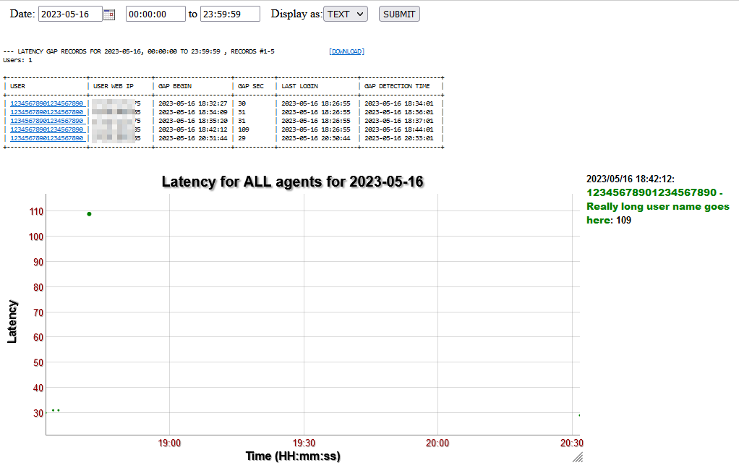The height and width of the screenshot is (468, 739).
Task: Click the USER column header
Action: (18, 86)
